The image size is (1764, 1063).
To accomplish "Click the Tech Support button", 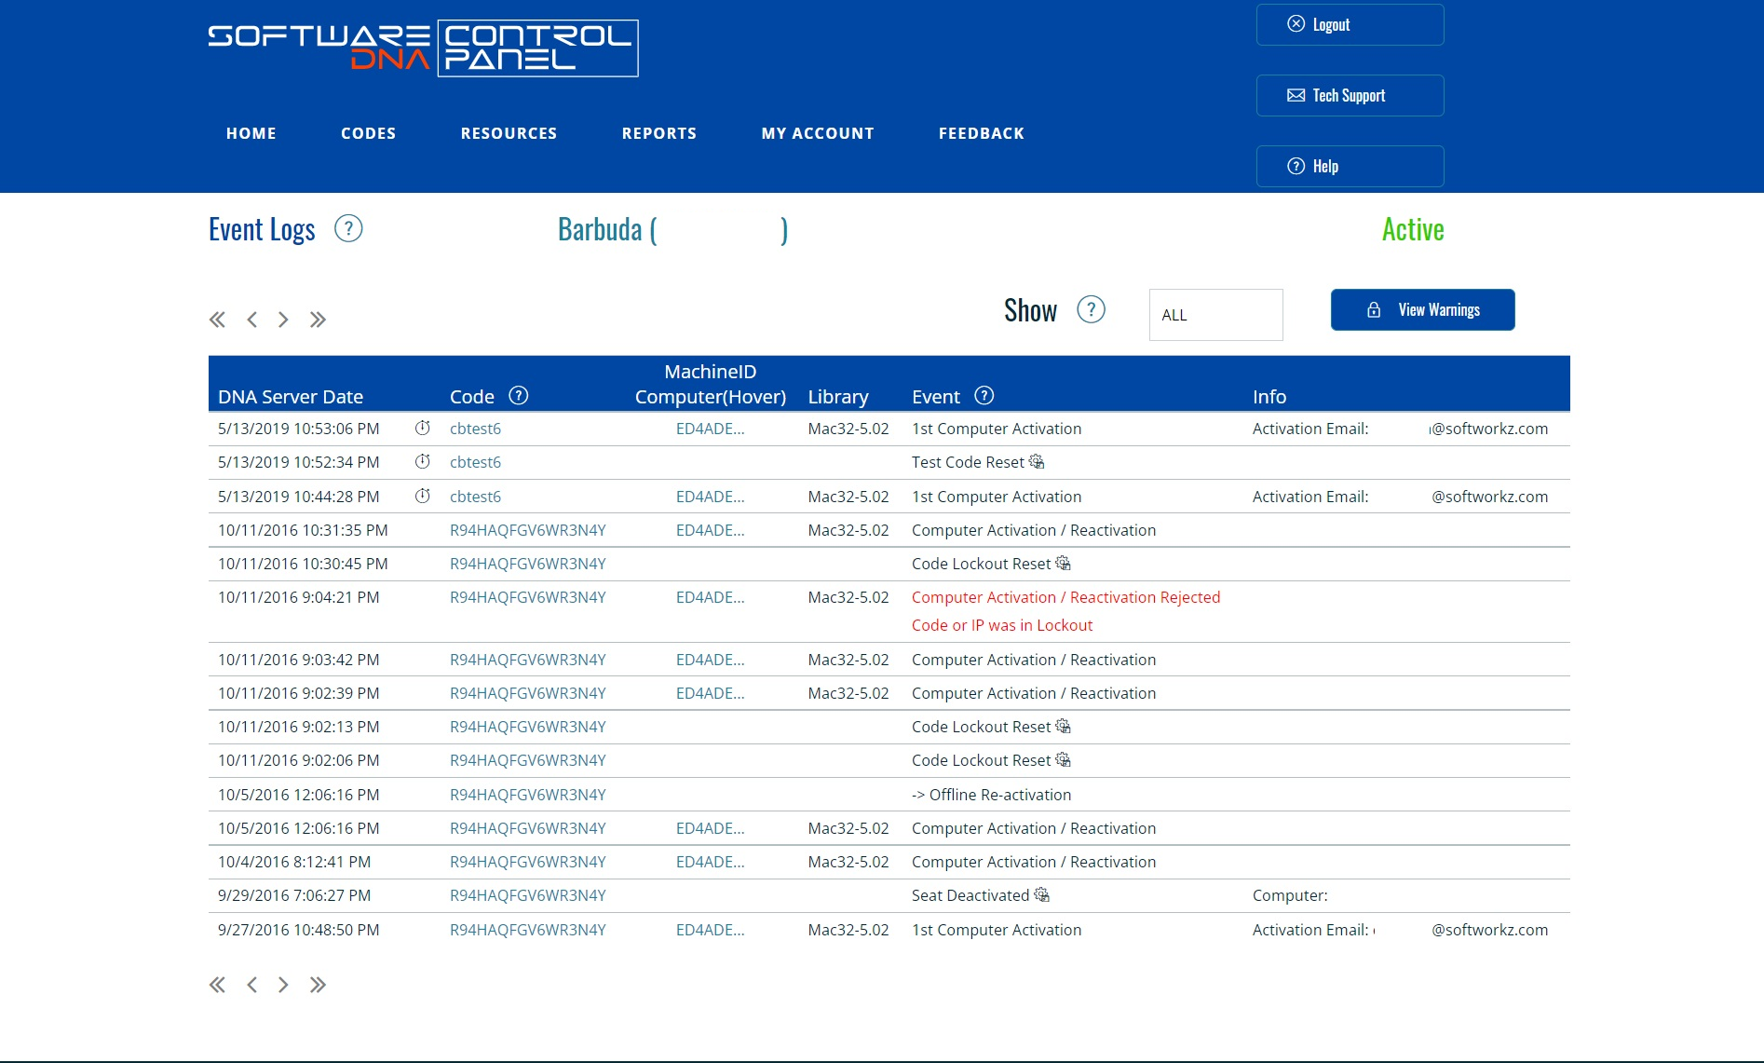I will [x=1350, y=95].
